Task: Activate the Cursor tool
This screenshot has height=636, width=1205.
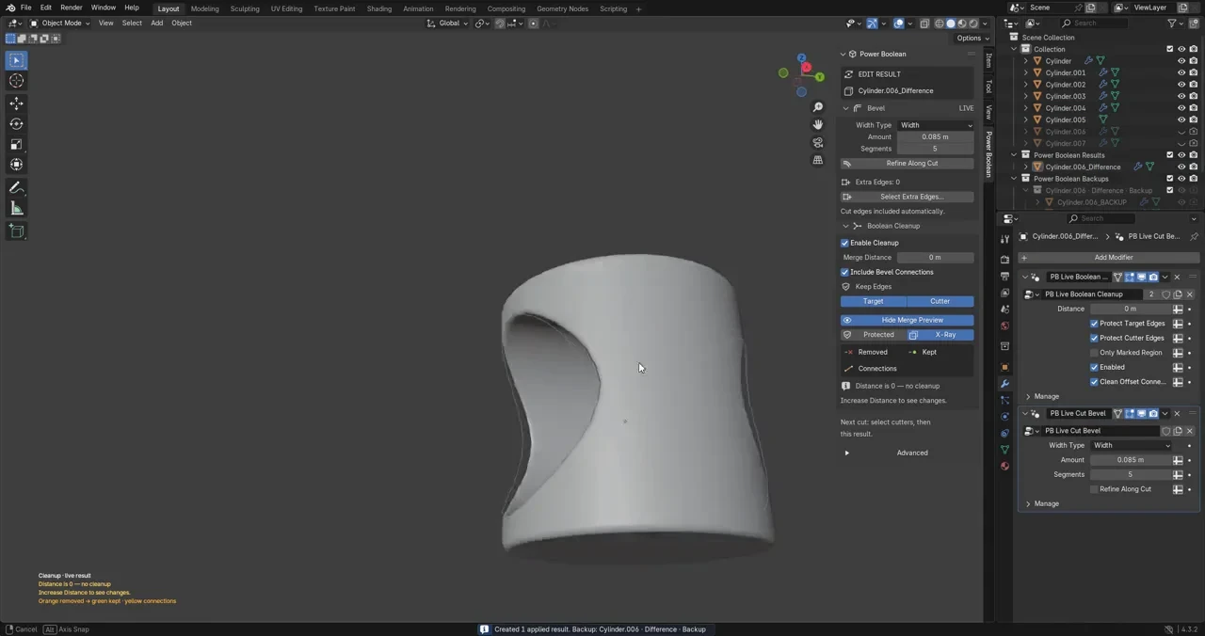Action: (x=16, y=81)
